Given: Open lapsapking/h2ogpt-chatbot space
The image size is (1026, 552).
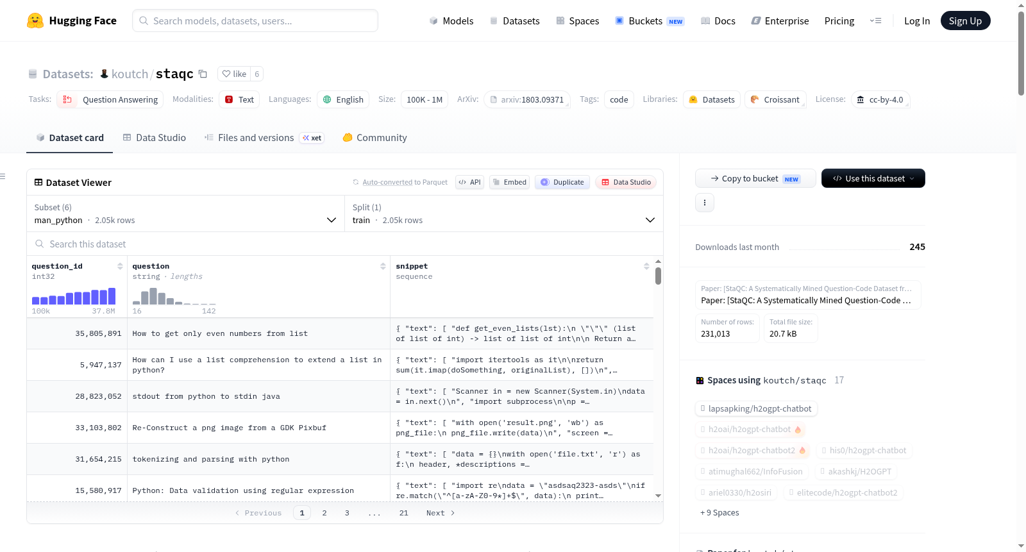Looking at the screenshot, I should (756, 408).
